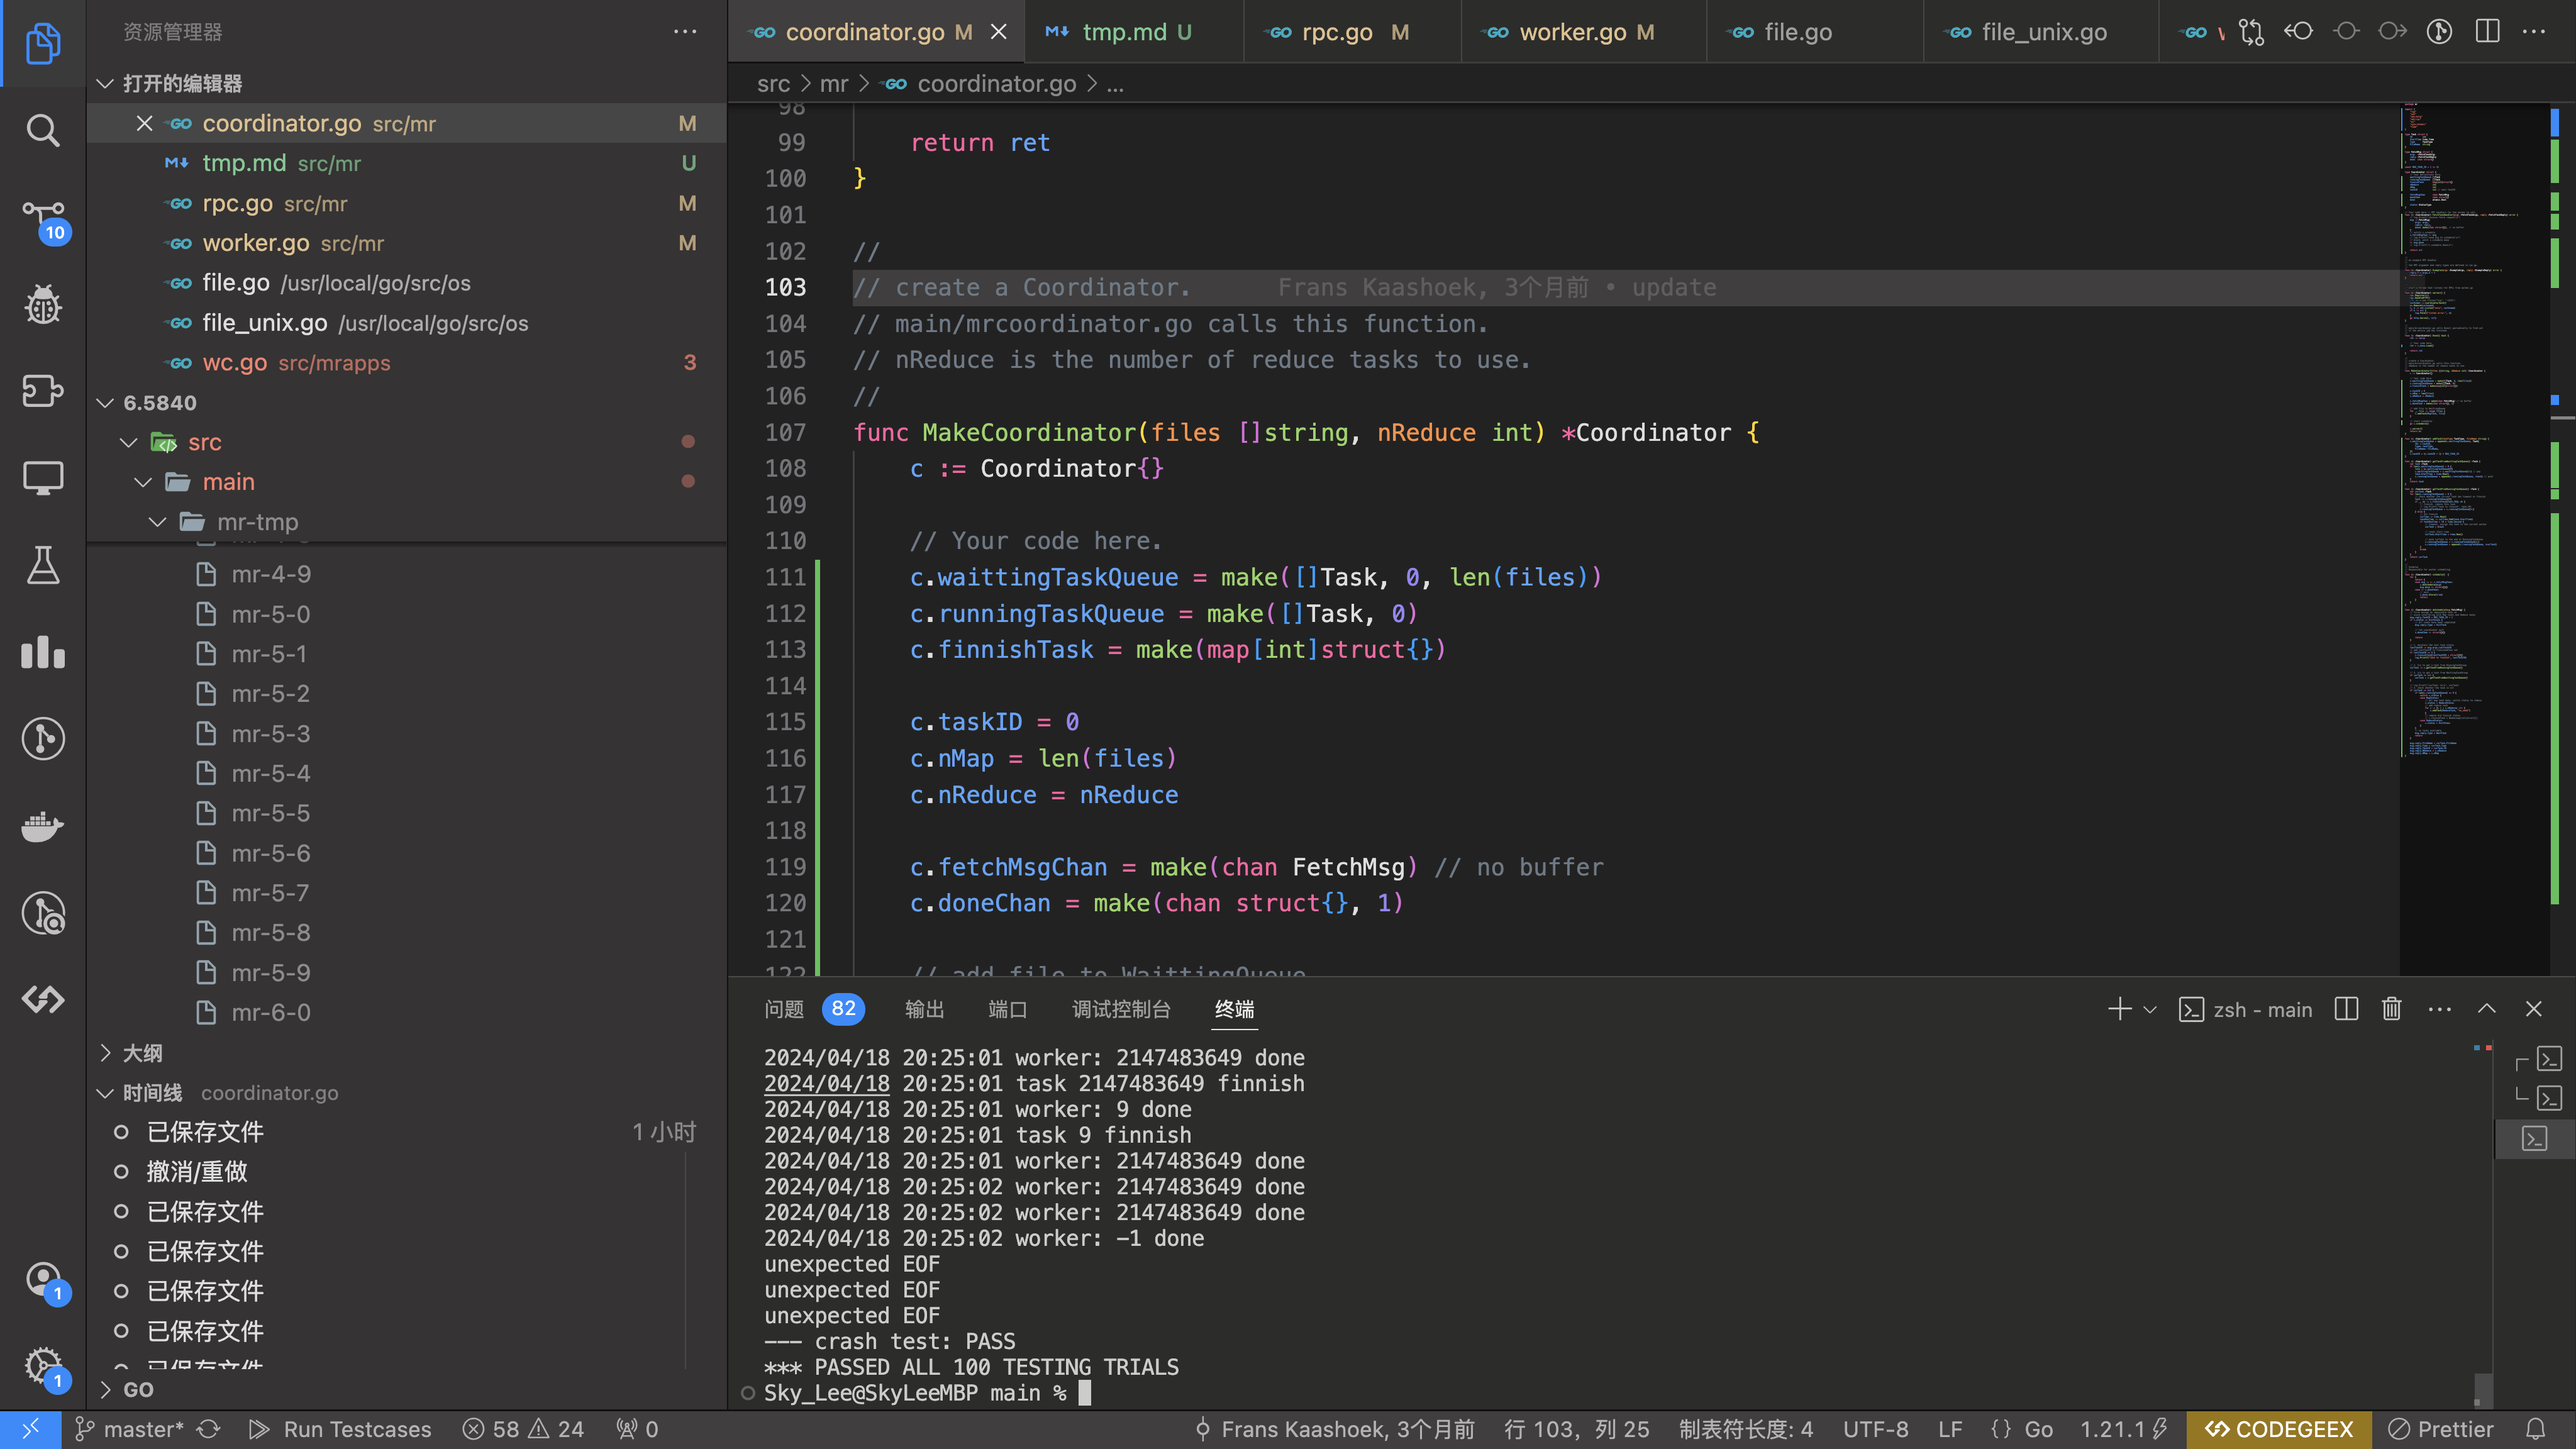This screenshot has height=1449, width=2576.
Task: Open the notifications bell in status bar
Action: coord(2535,1429)
